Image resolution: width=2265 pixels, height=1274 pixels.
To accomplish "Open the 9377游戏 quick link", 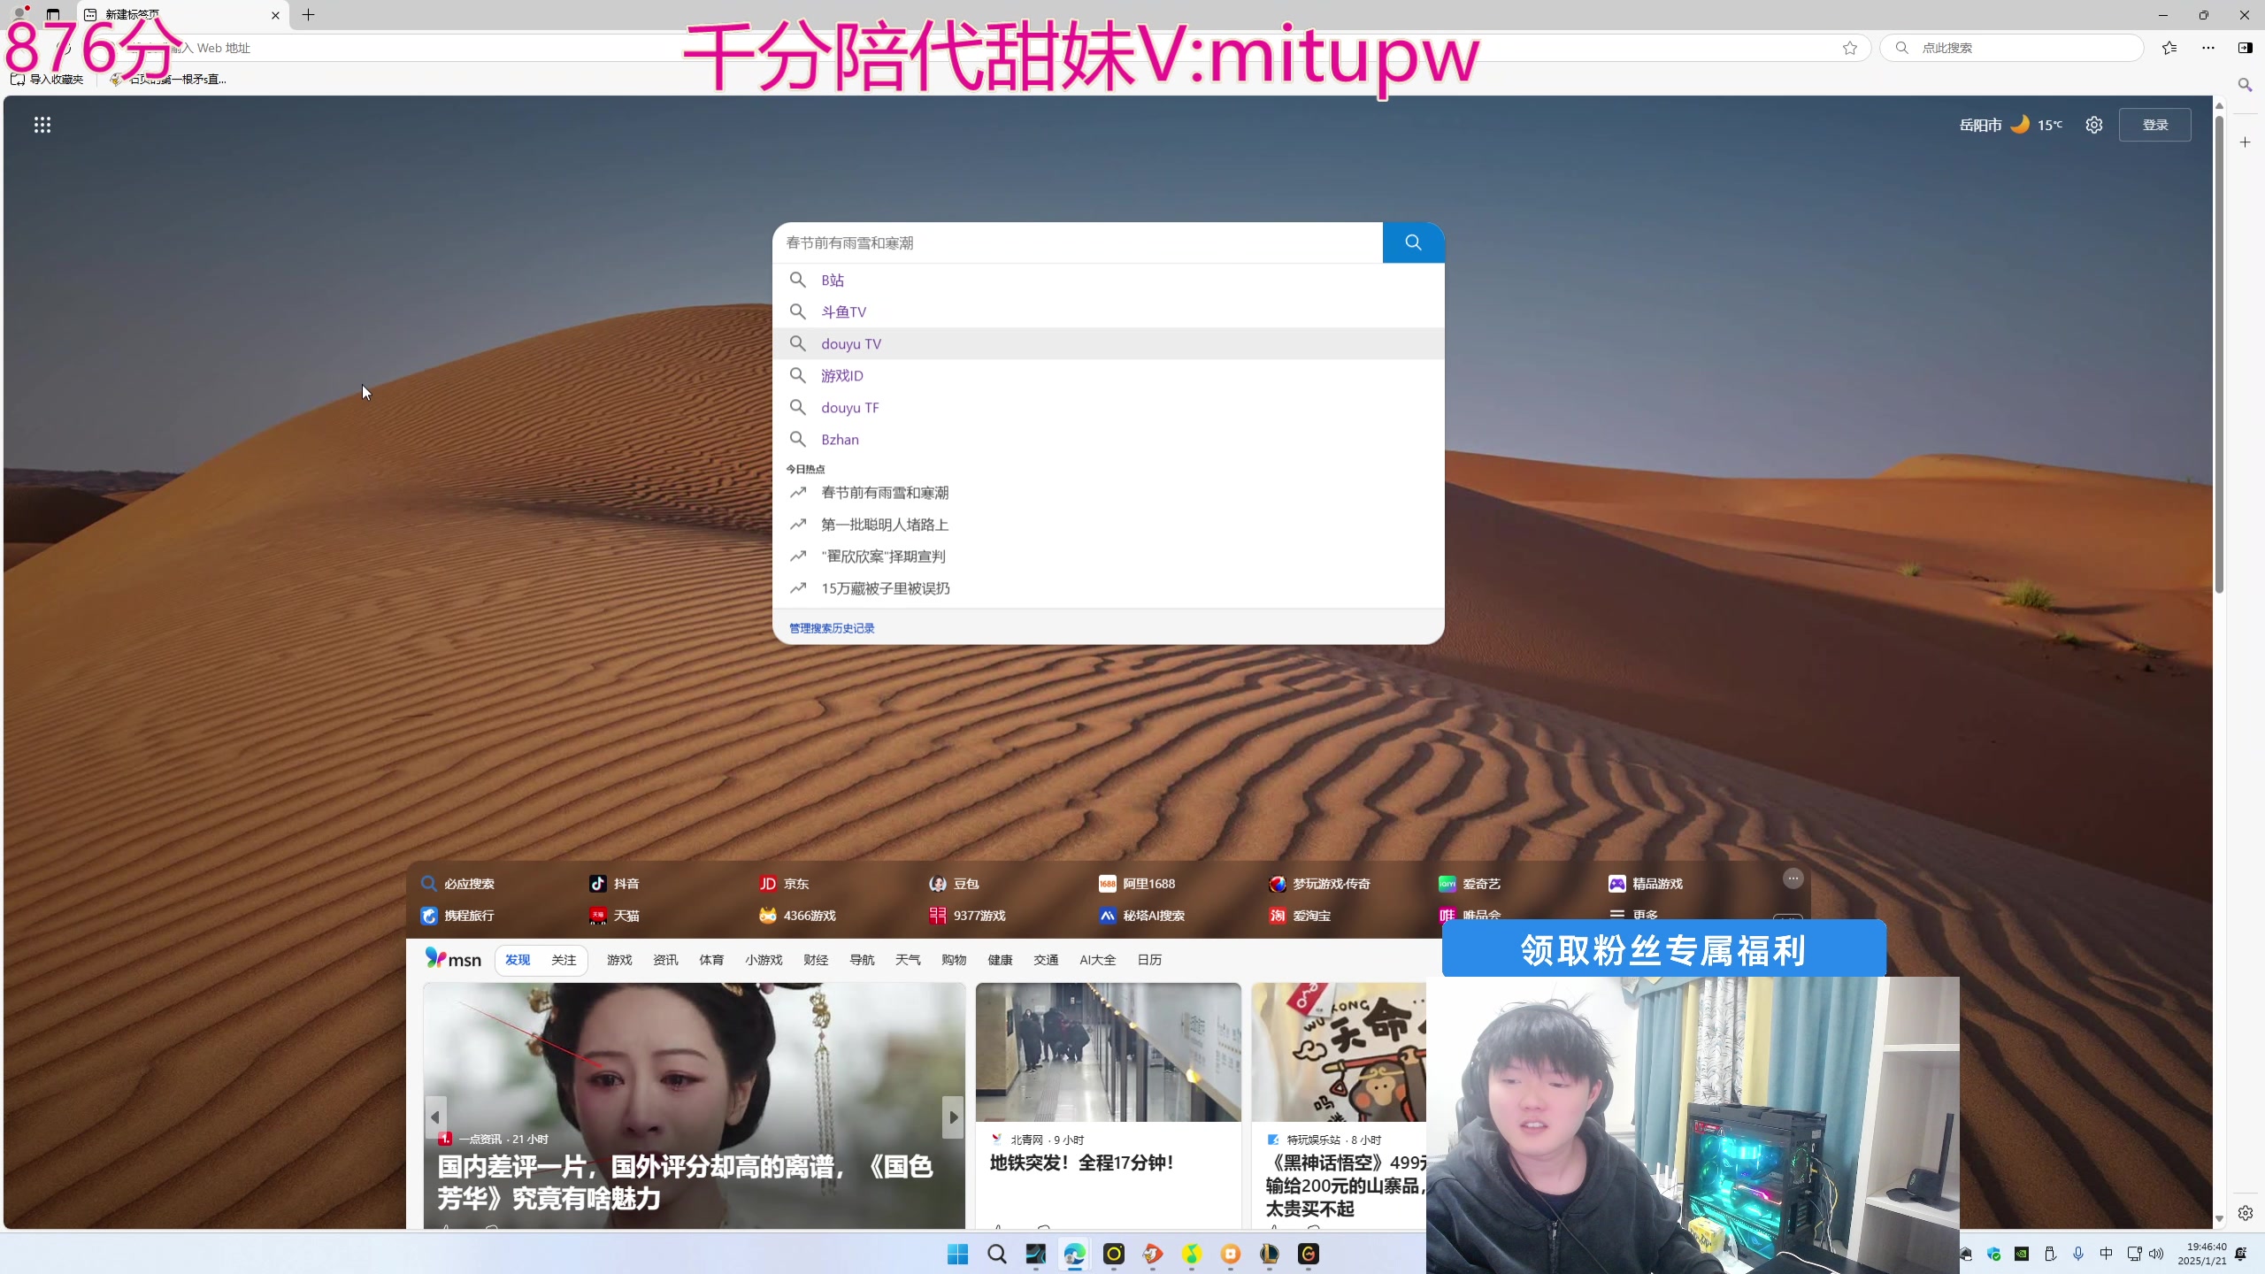I will pyautogui.click(x=967, y=916).
